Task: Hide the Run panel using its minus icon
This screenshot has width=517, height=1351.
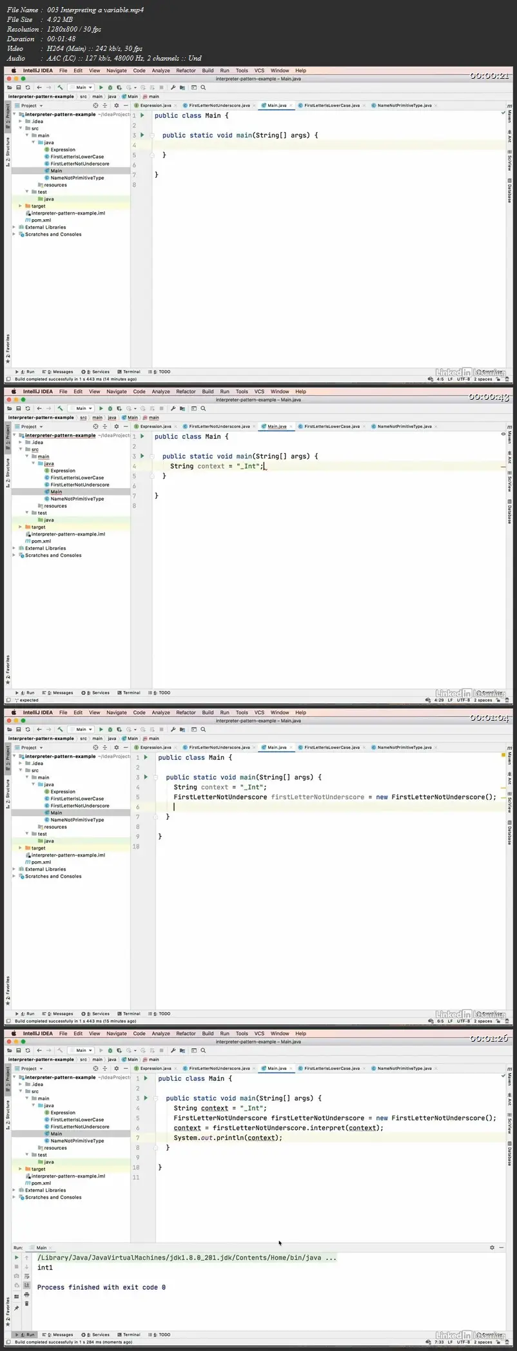Action: point(502,1247)
